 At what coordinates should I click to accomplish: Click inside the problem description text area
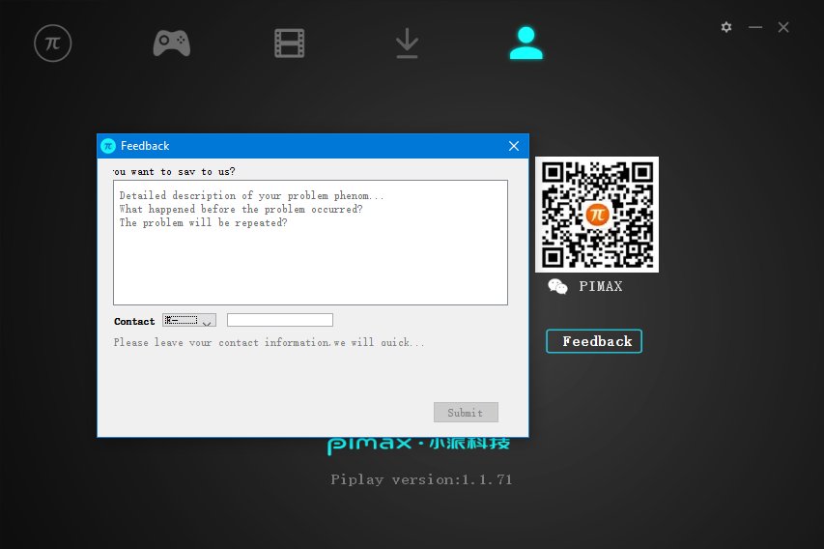coord(310,243)
